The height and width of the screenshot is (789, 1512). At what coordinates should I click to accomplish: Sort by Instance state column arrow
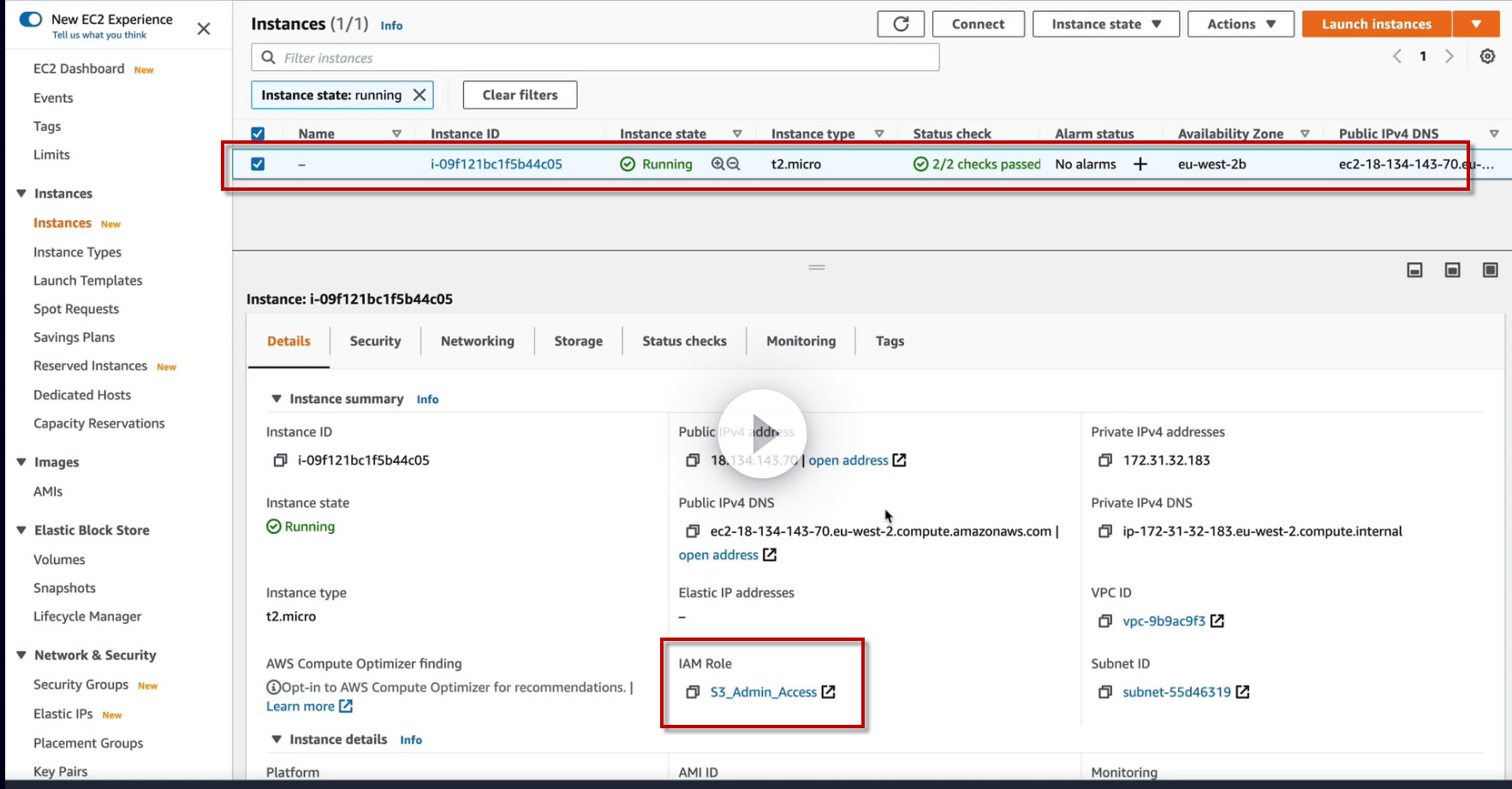pyautogui.click(x=737, y=133)
